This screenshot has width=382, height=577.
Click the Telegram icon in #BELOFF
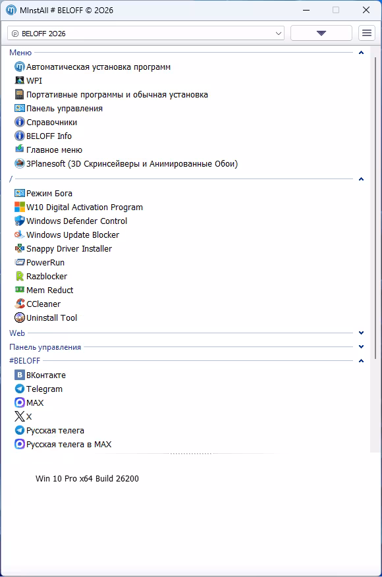coord(20,389)
